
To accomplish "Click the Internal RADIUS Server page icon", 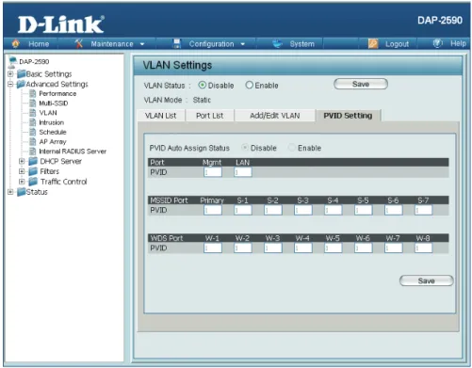I will [32, 152].
